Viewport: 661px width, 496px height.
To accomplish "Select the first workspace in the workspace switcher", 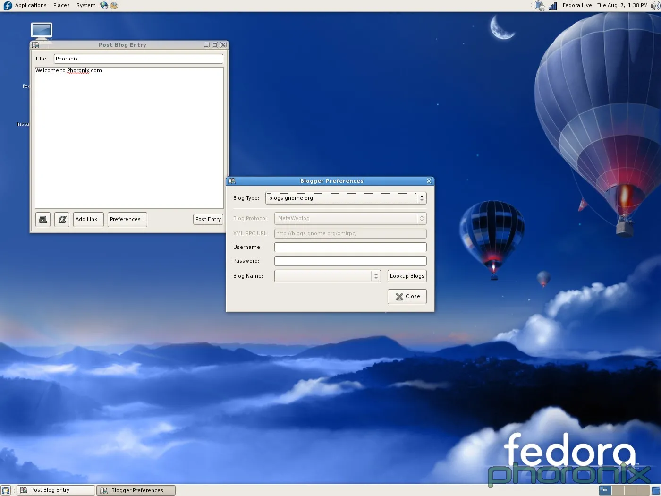I will [605, 490].
